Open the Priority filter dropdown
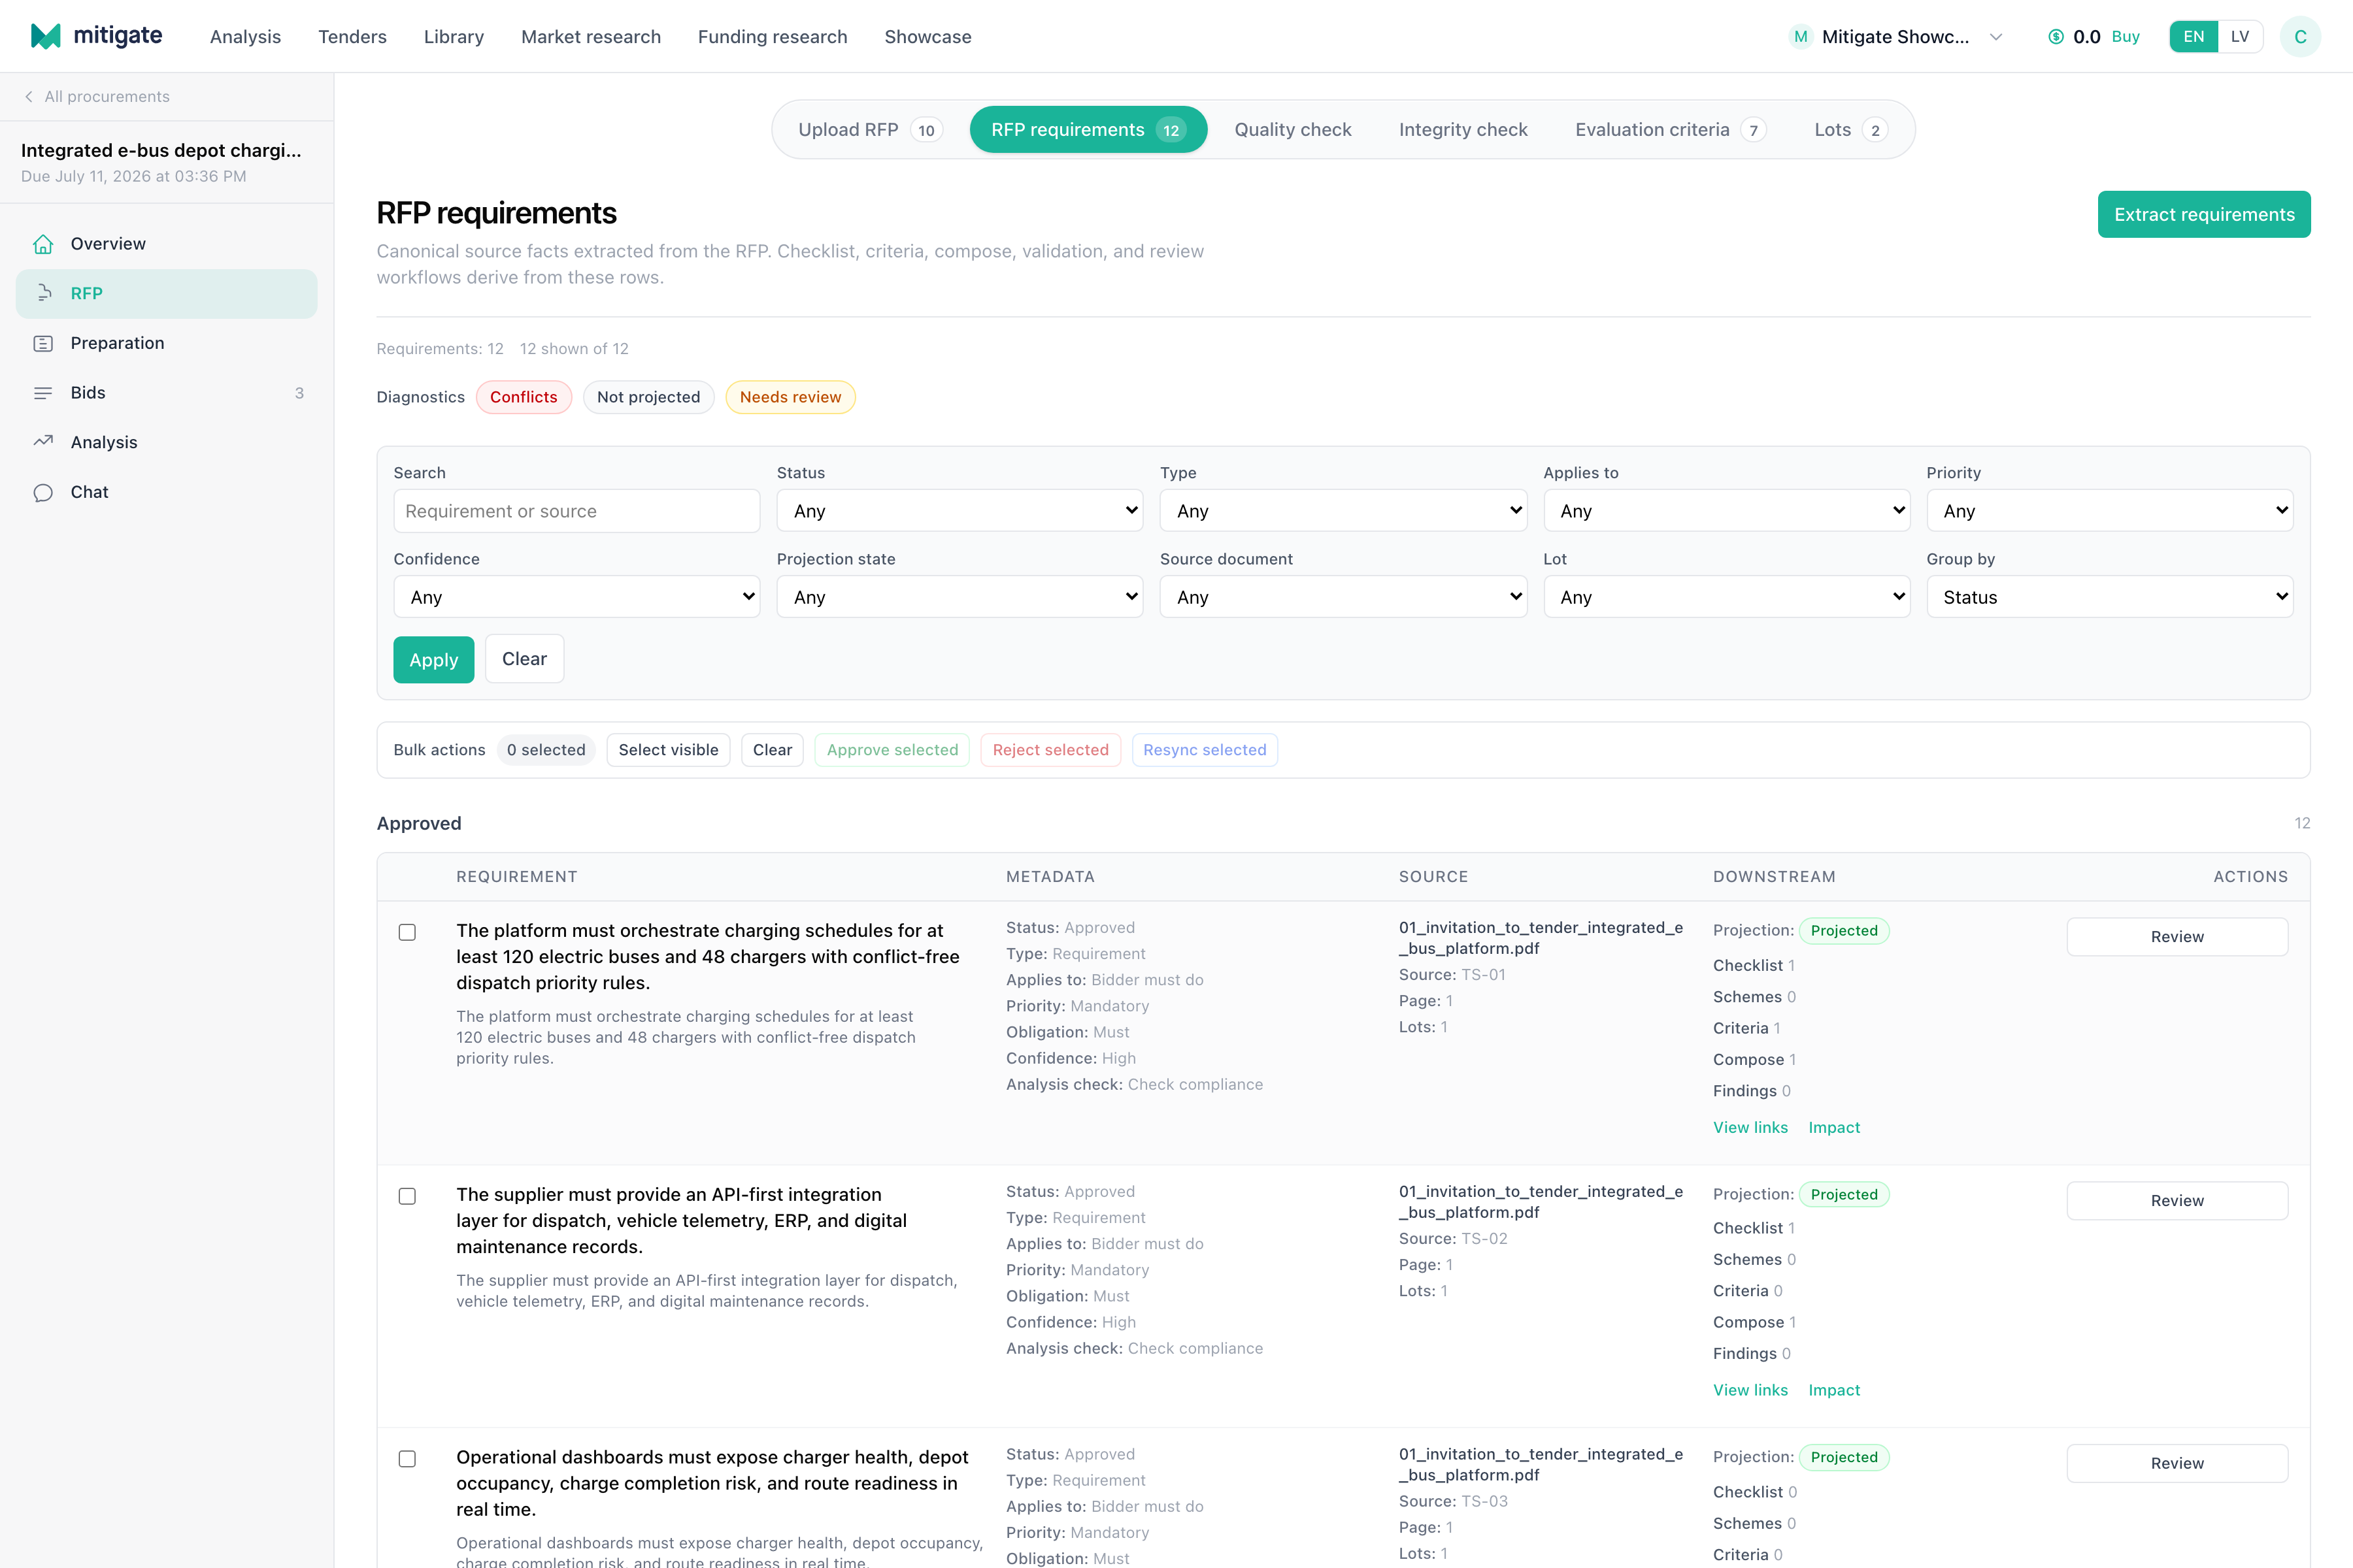This screenshot has height=1568, width=2353. (x=2110, y=511)
